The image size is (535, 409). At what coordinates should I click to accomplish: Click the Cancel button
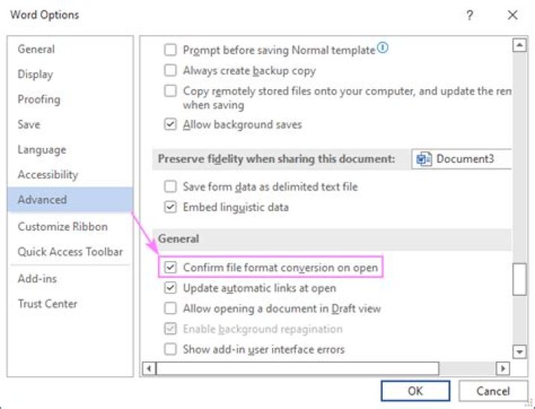[x=493, y=391]
